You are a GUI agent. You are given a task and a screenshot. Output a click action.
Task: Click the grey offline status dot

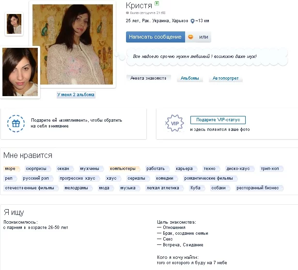tap(127, 13)
